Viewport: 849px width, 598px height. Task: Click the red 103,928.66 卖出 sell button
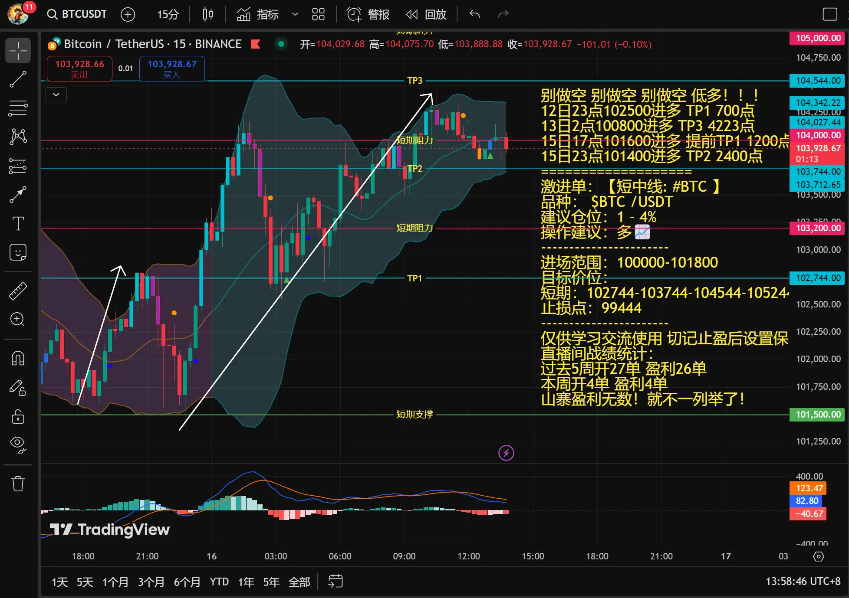(x=79, y=69)
